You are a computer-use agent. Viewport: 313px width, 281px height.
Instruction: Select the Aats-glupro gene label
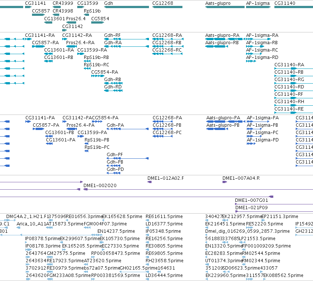218,3
